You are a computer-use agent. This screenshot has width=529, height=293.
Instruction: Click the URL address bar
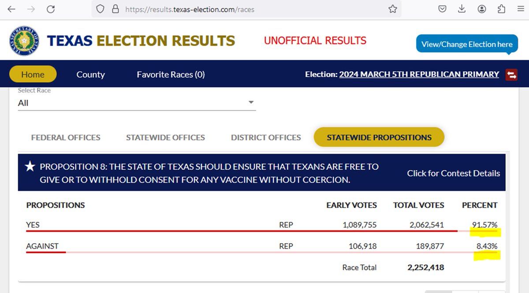[x=247, y=9]
